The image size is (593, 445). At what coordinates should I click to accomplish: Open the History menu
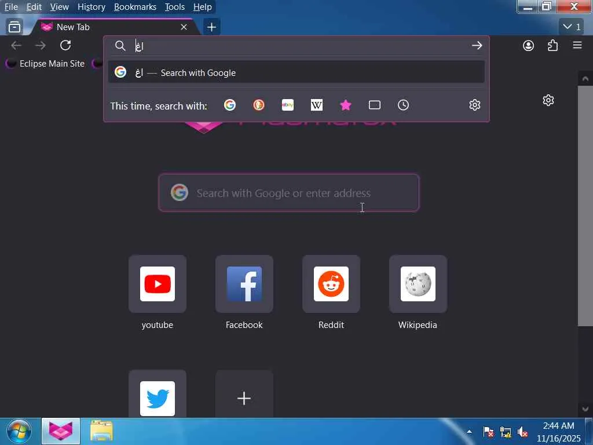[91, 7]
